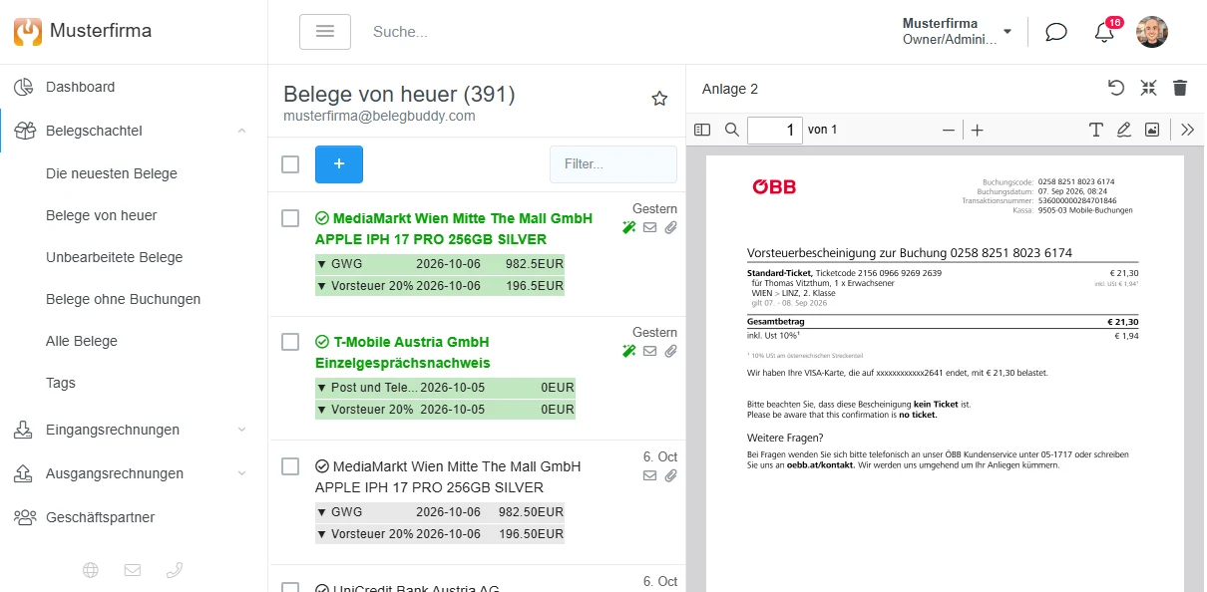Viewport: 1207px width, 592px height.
Task: Rotate the Anlage 2 document
Action: click(x=1116, y=88)
